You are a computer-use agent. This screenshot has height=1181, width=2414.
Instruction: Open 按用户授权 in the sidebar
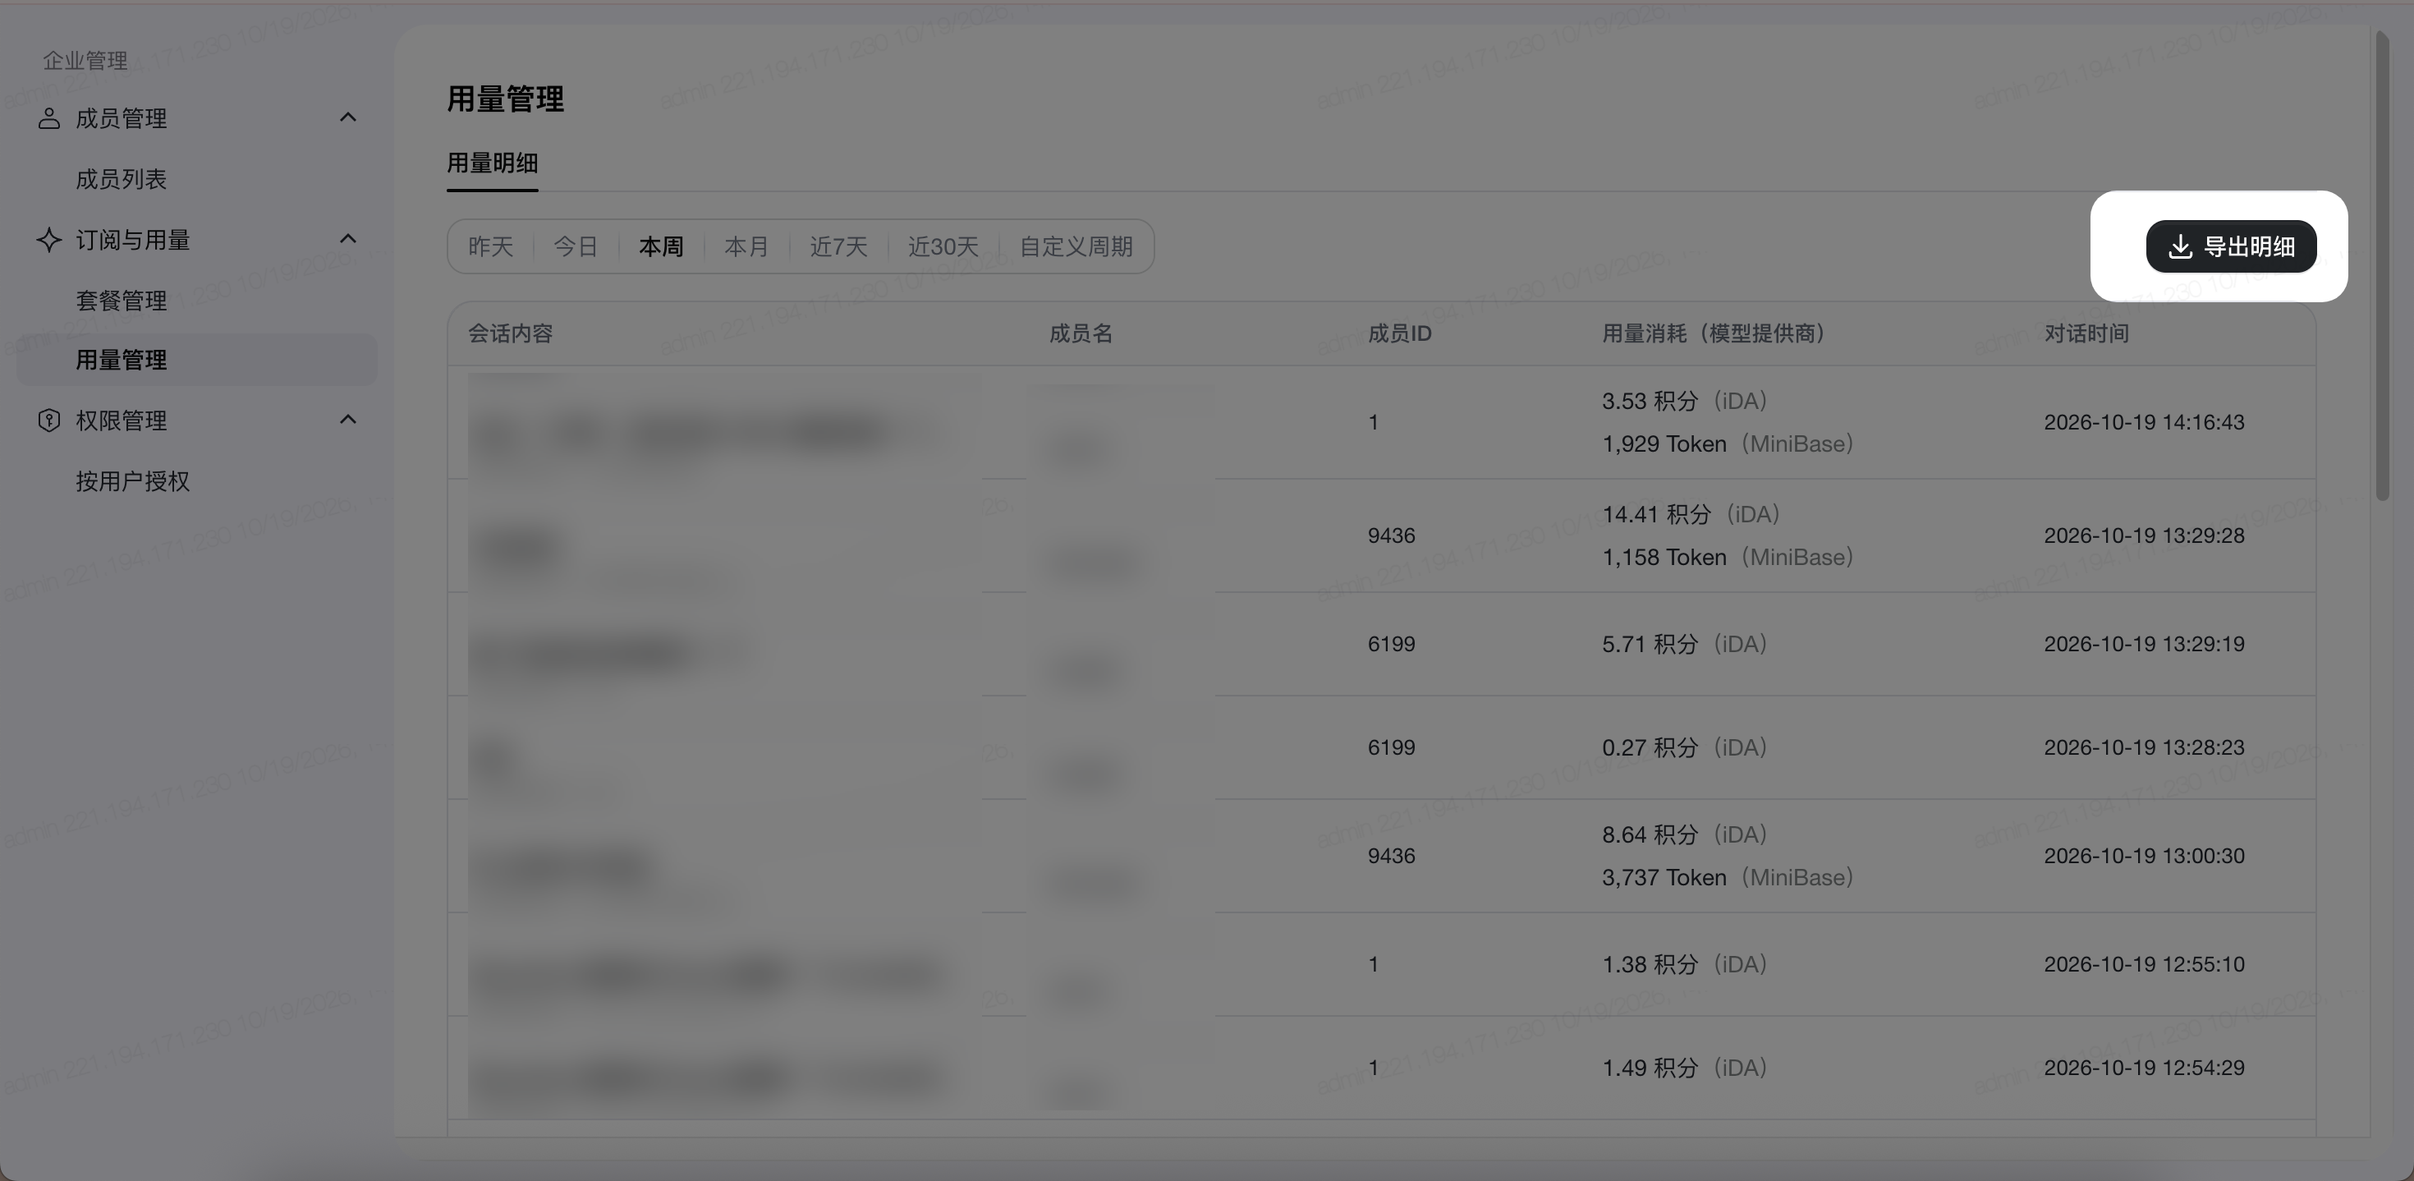tap(132, 480)
